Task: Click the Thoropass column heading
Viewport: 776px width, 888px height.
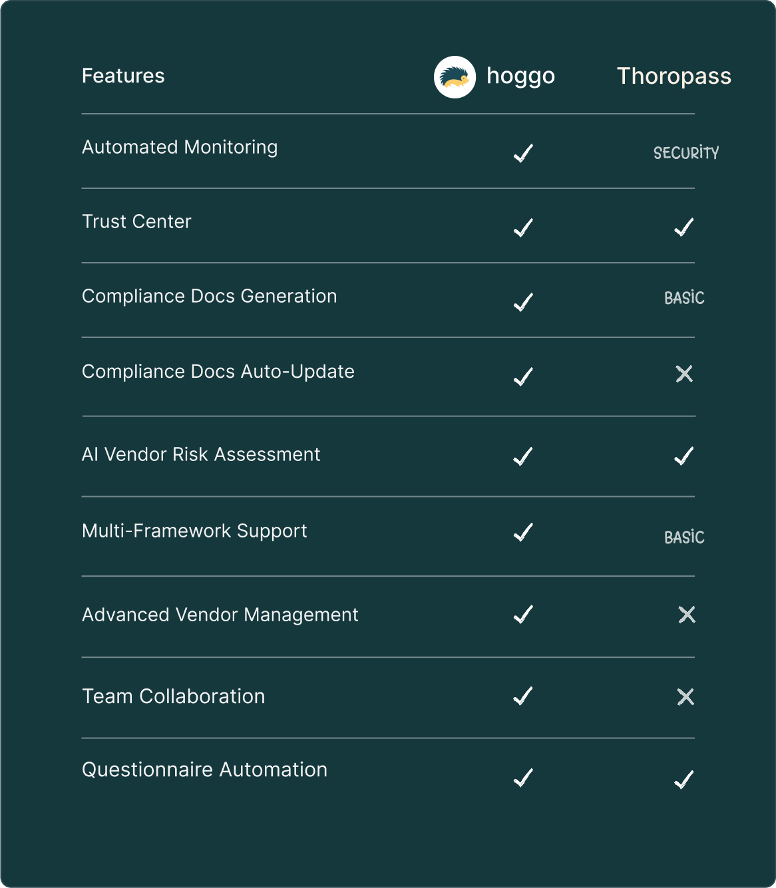Action: 674,76
